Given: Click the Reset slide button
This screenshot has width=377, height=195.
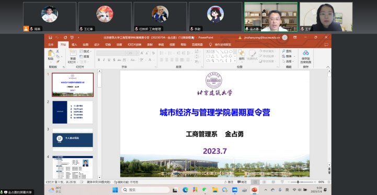Looking at the screenshot, I should [84, 57].
